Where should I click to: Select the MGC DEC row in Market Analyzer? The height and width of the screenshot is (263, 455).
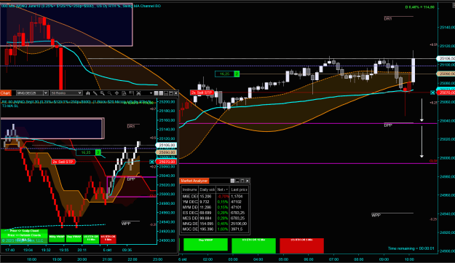coord(215,229)
